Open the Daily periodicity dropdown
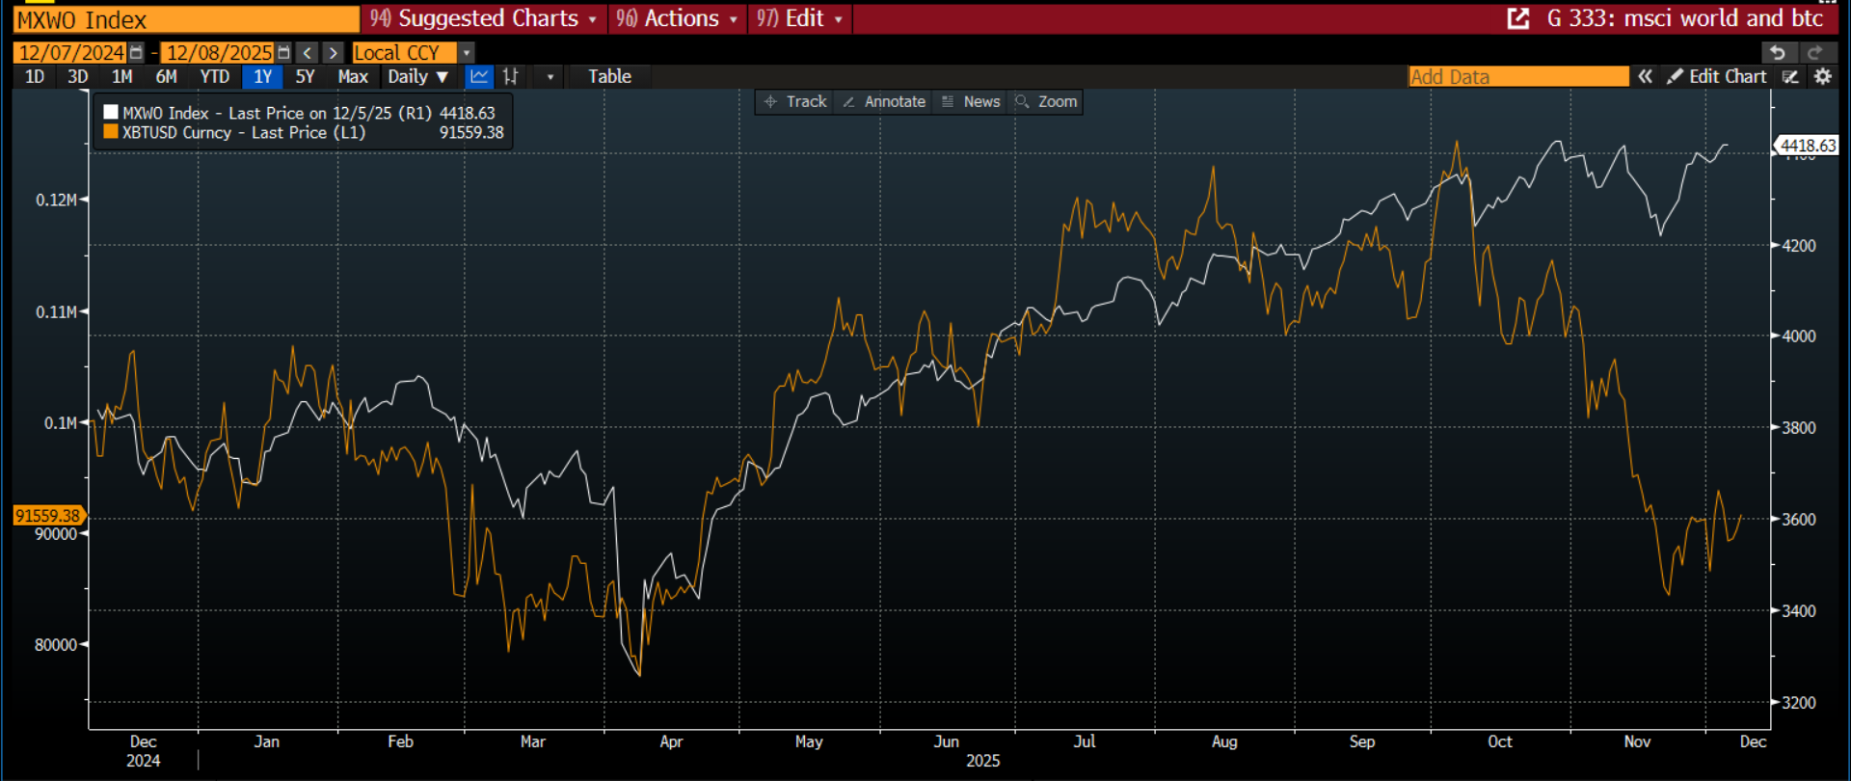This screenshot has height=781, width=1851. click(418, 77)
